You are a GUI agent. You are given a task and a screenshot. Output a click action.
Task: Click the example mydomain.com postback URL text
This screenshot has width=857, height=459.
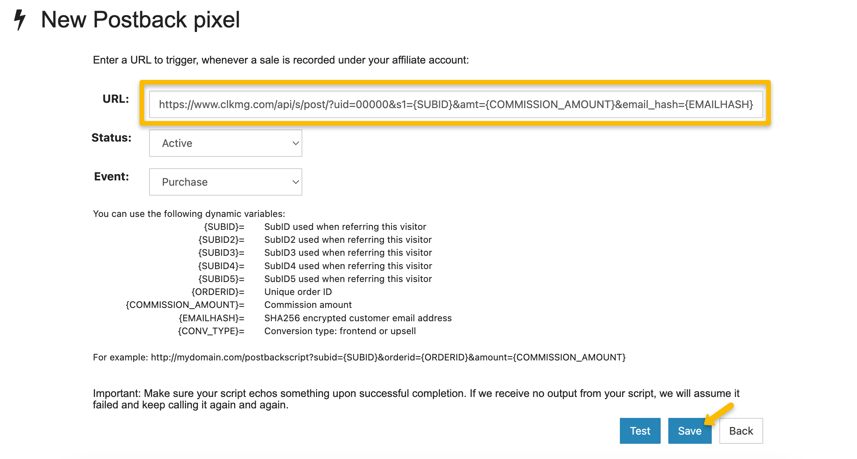(388, 357)
